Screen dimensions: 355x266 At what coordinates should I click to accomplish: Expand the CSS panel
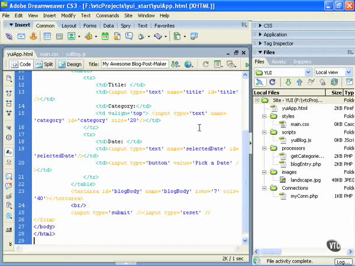(267, 26)
